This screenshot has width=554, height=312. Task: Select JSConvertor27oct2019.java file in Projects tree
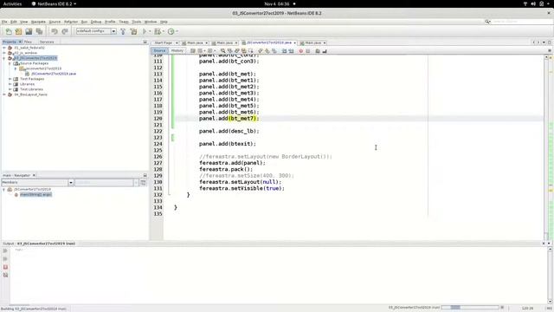point(54,74)
